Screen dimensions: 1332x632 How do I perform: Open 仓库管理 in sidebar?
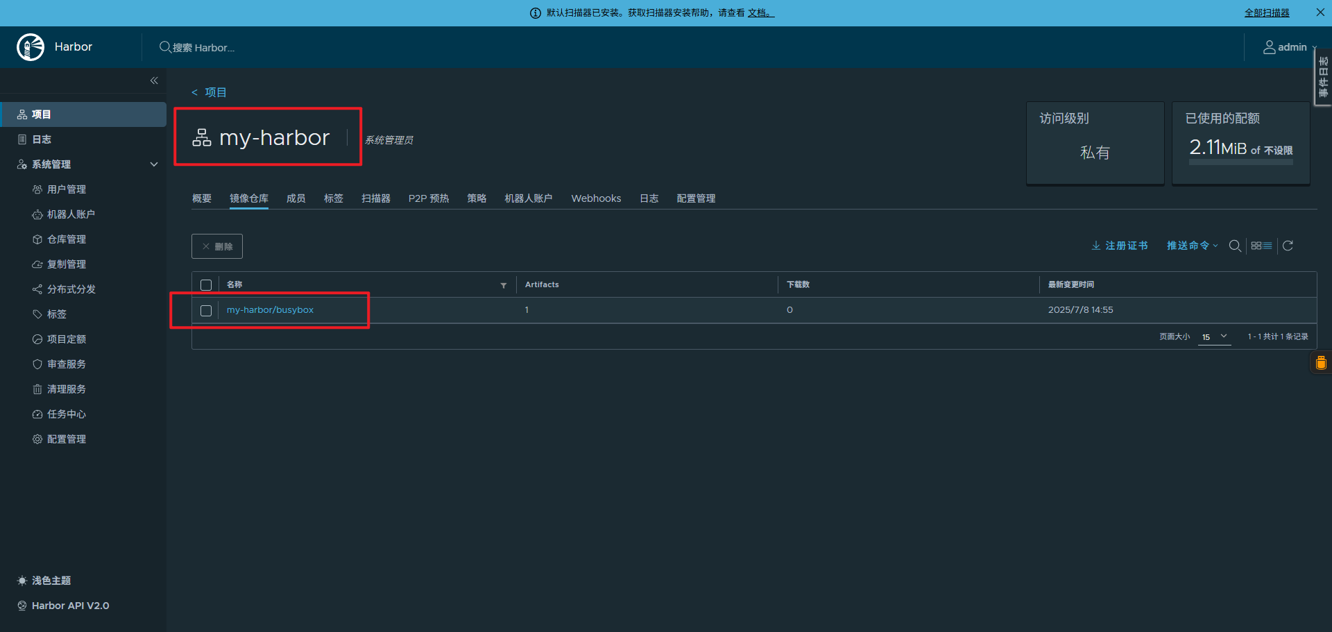(x=67, y=239)
